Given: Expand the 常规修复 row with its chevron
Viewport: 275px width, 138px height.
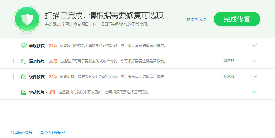Looking at the screenshot, I should (255, 46).
